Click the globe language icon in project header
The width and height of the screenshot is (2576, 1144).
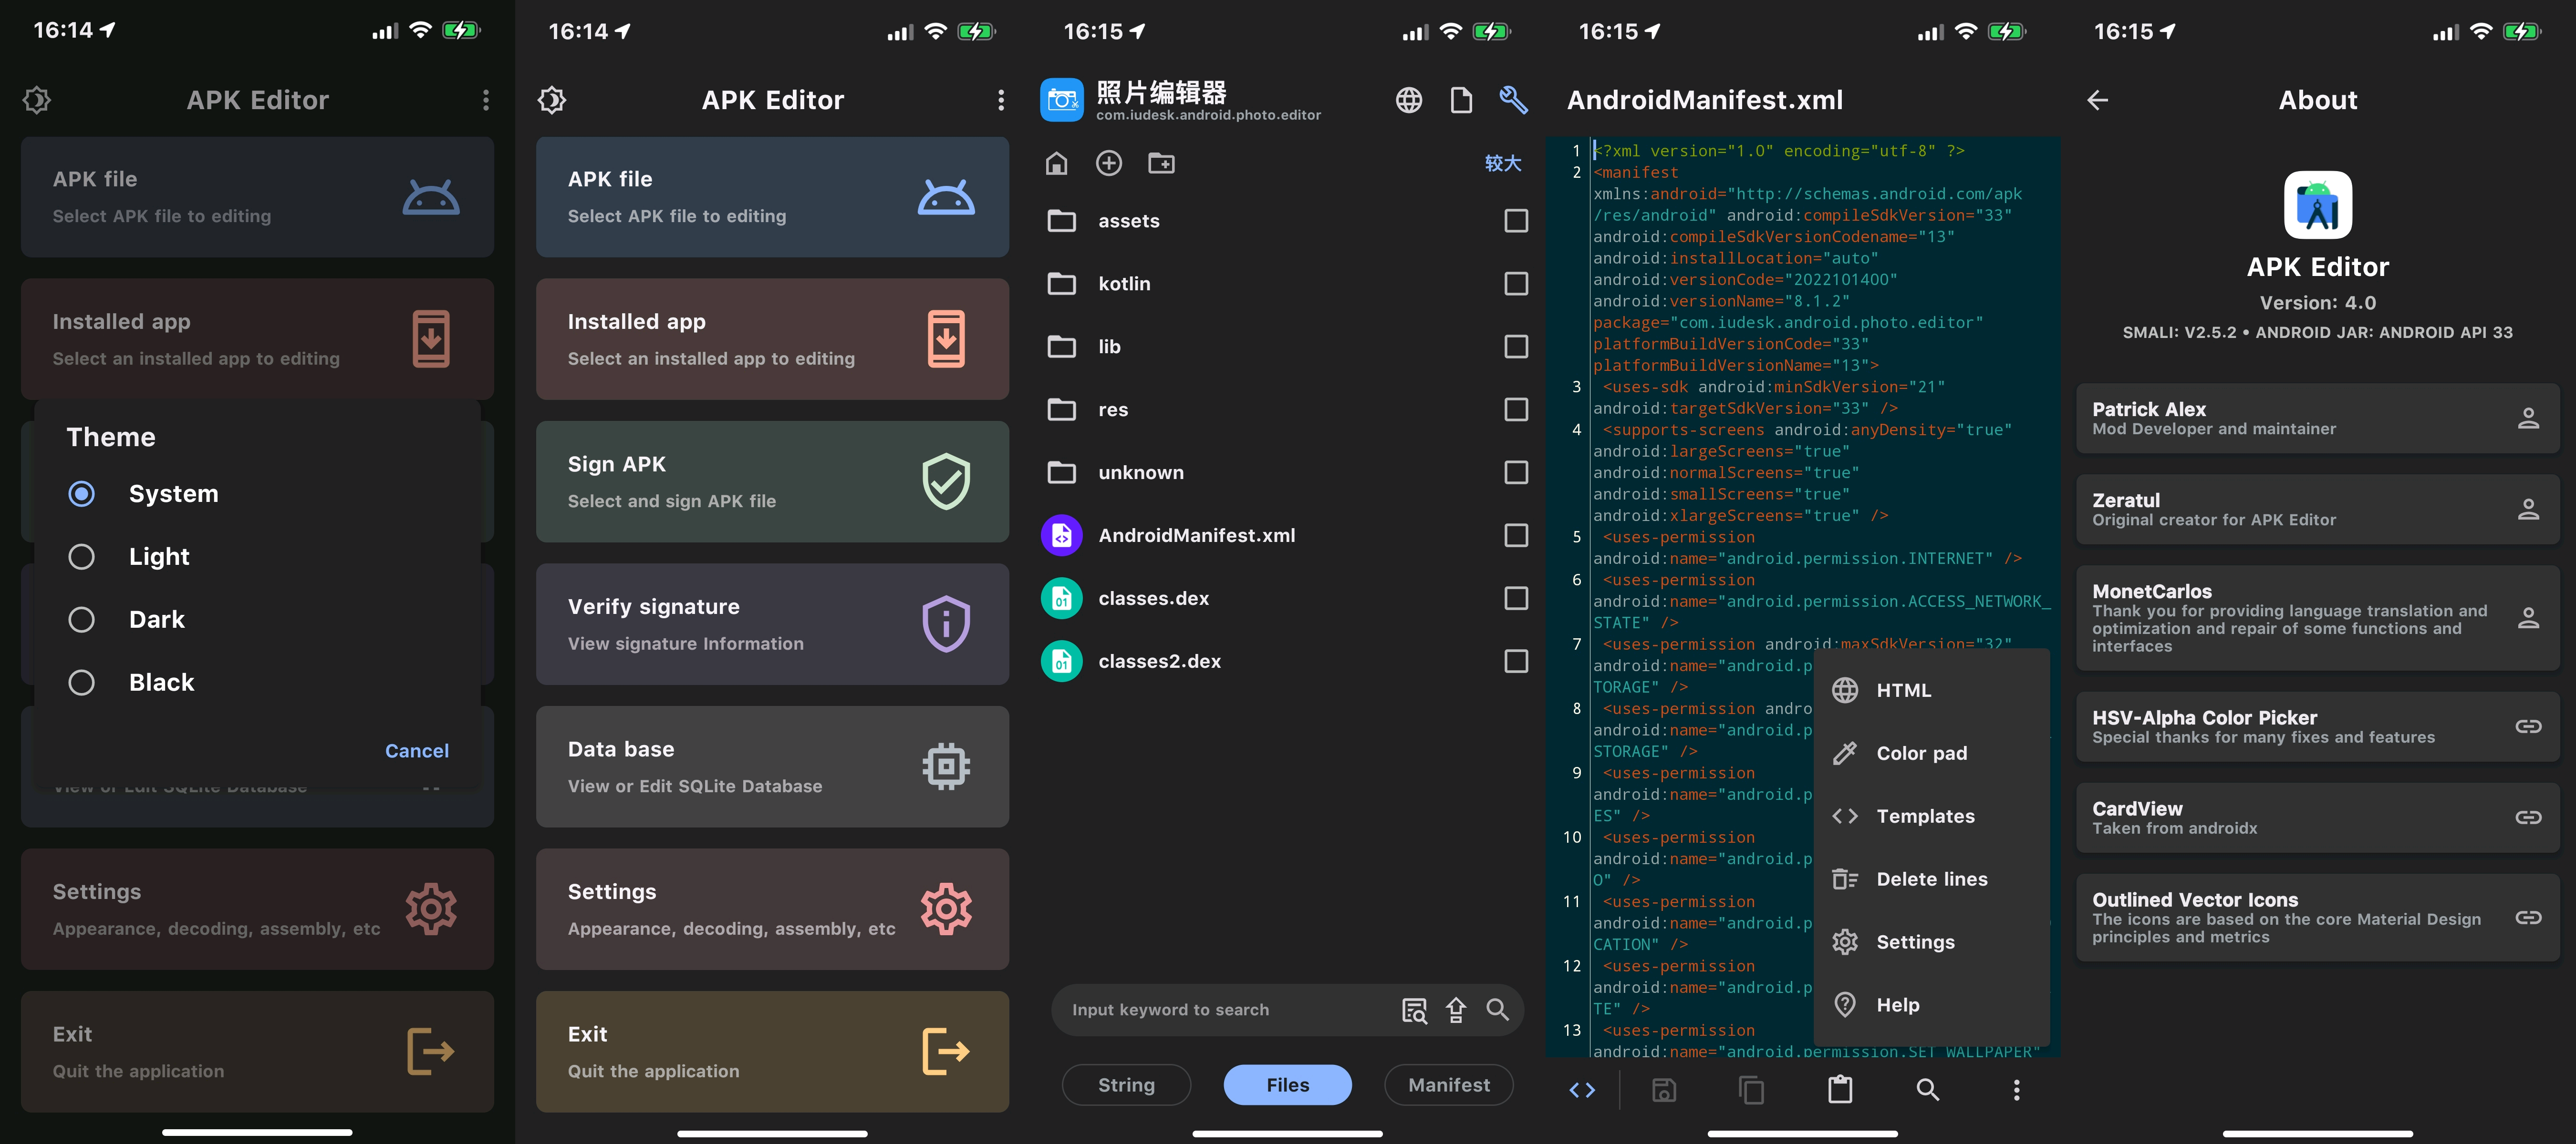point(1409,100)
